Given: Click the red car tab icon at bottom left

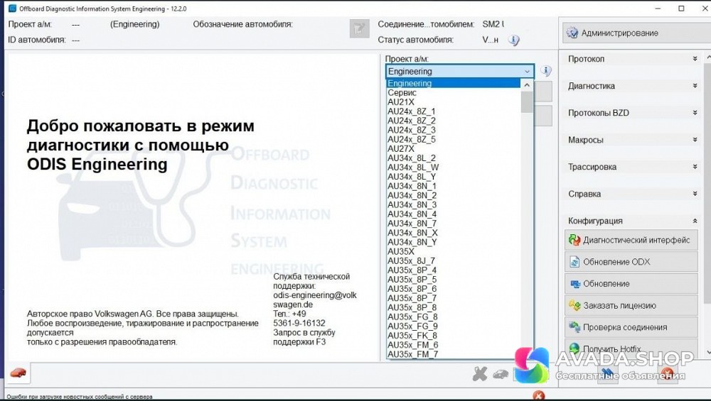Looking at the screenshot, I should [x=18, y=373].
